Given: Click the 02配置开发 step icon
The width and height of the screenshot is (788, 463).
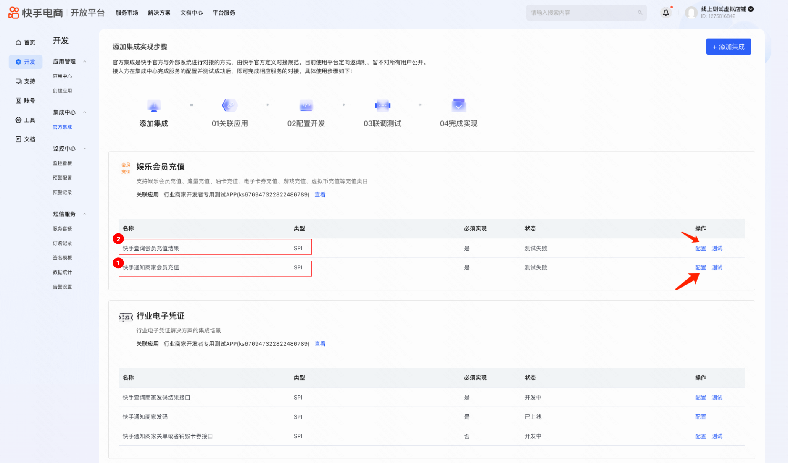Looking at the screenshot, I should (x=306, y=105).
